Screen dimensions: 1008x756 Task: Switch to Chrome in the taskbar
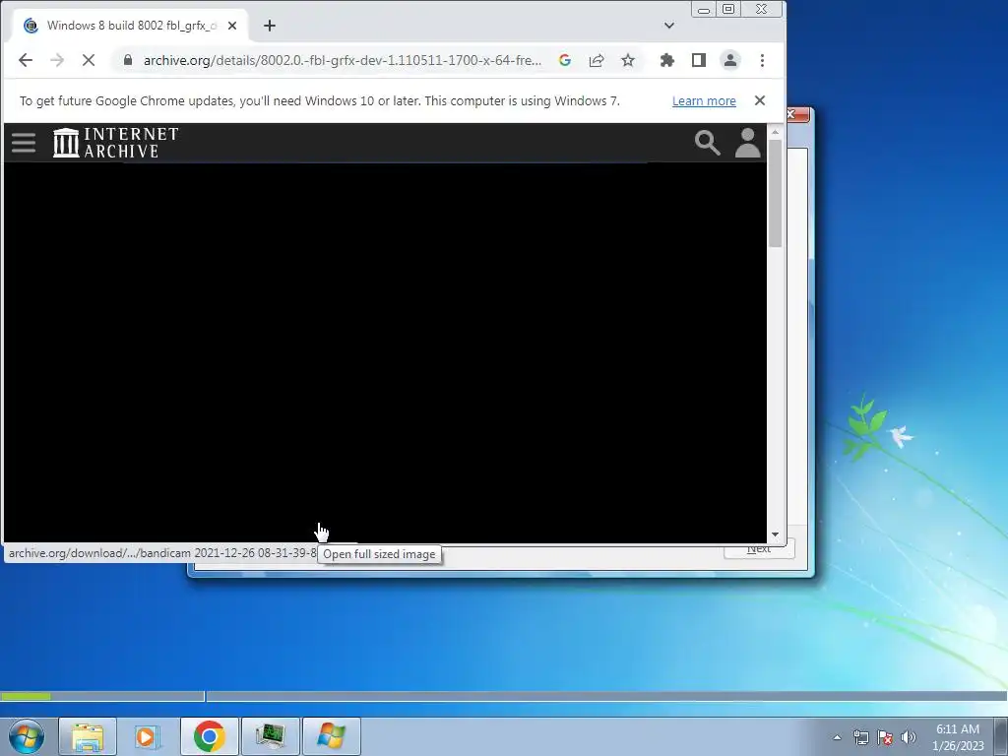(x=209, y=736)
